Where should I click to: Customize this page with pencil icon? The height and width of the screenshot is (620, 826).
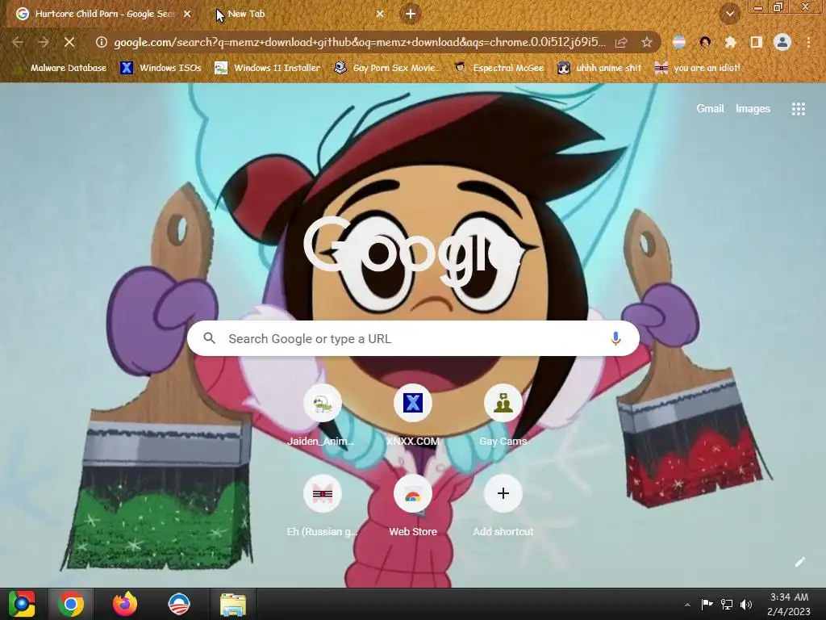[799, 562]
